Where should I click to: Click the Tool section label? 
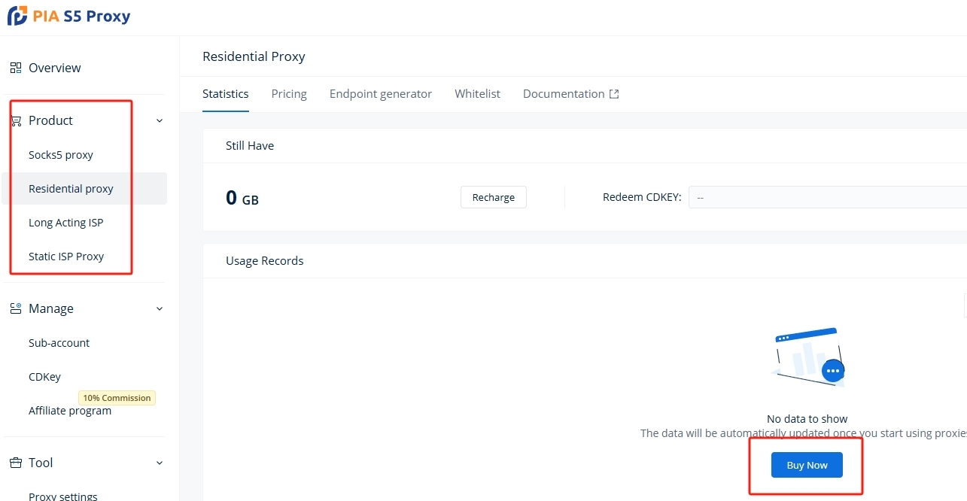(x=41, y=463)
